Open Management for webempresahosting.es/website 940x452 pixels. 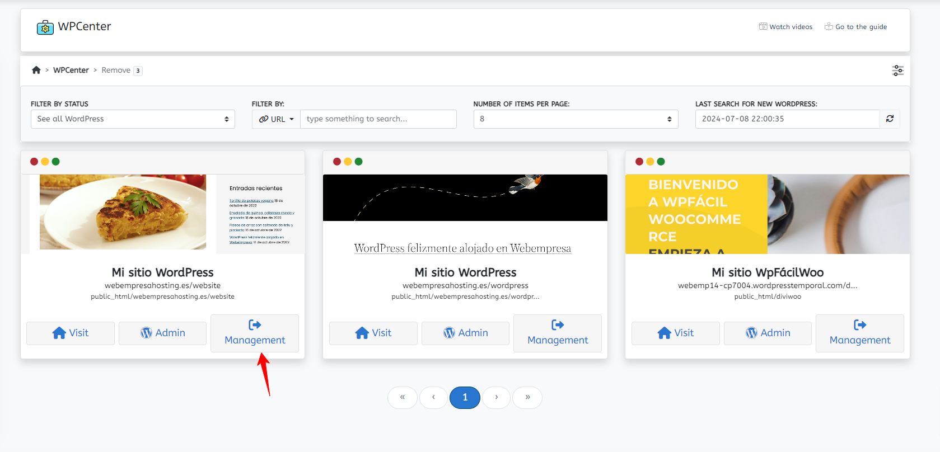(x=255, y=333)
